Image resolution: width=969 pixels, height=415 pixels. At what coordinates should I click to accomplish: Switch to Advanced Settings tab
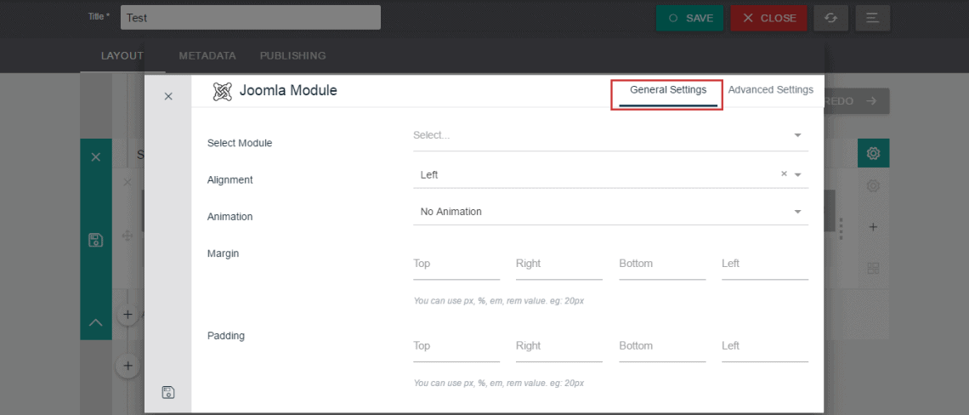pyautogui.click(x=770, y=90)
